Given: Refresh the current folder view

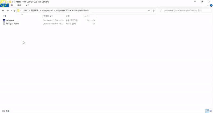Looking at the screenshot, I should tap(154, 11).
